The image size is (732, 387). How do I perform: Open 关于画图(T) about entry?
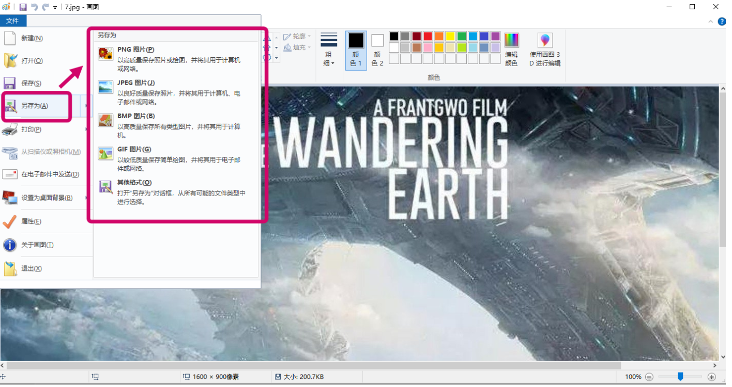coord(47,245)
